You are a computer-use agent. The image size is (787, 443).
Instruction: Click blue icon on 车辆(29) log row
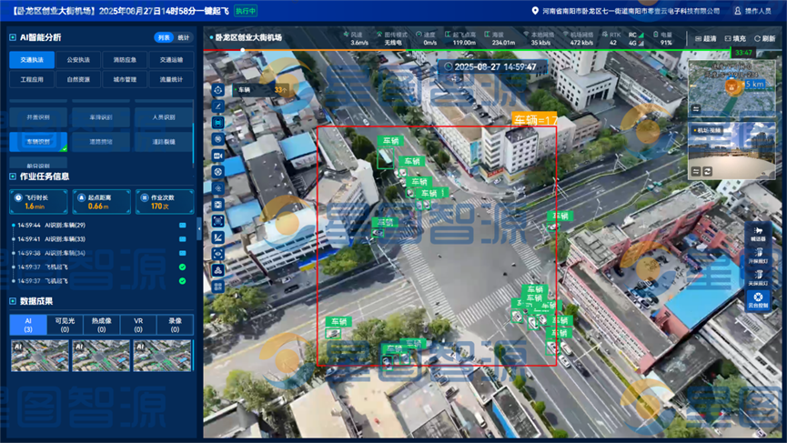[183, 226]
